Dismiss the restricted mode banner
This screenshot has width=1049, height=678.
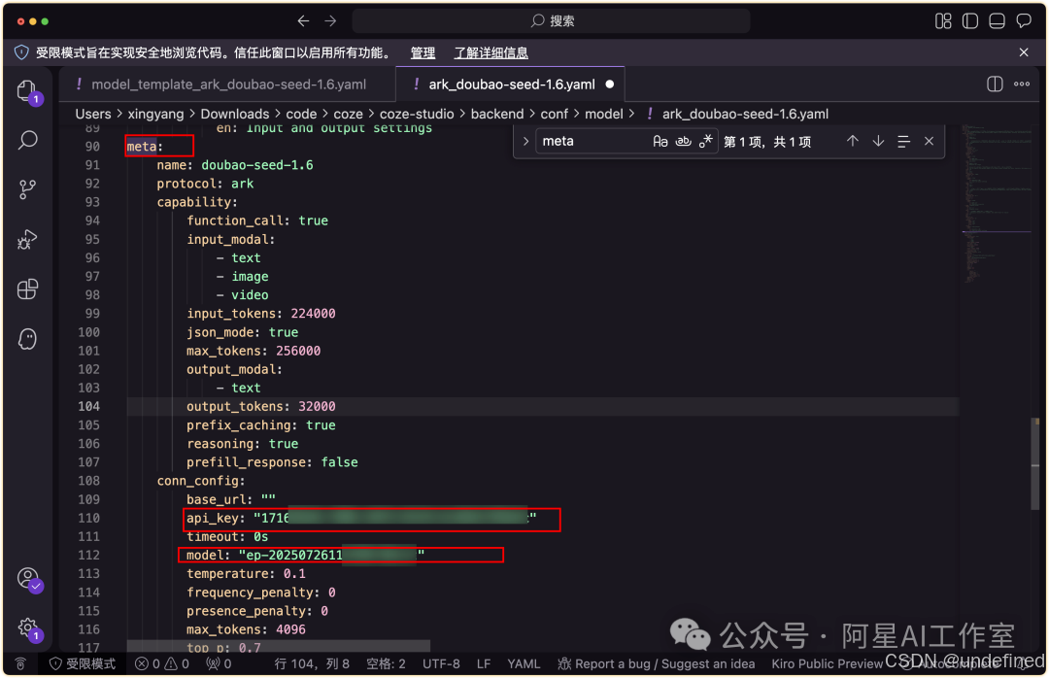tap(1024, 52)
